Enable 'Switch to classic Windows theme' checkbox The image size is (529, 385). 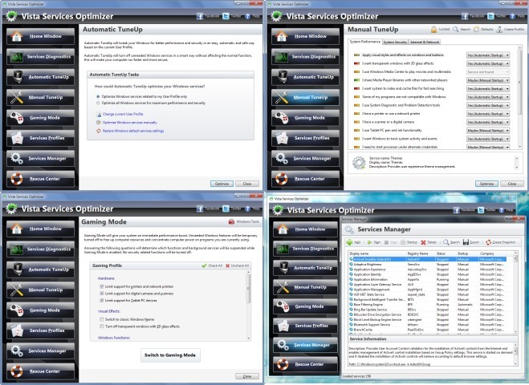pos(102,319)
